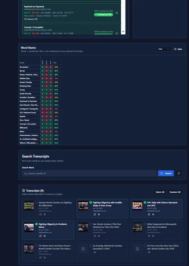This screenshot has width=189, height=266.
Task: Open external link for Portland, Maine transcript
Action: [x=40, y=236]
